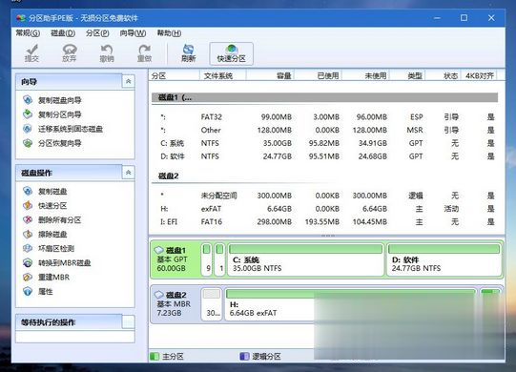Open 复制磁盘向导 in the wizard panel

(59, 100)
